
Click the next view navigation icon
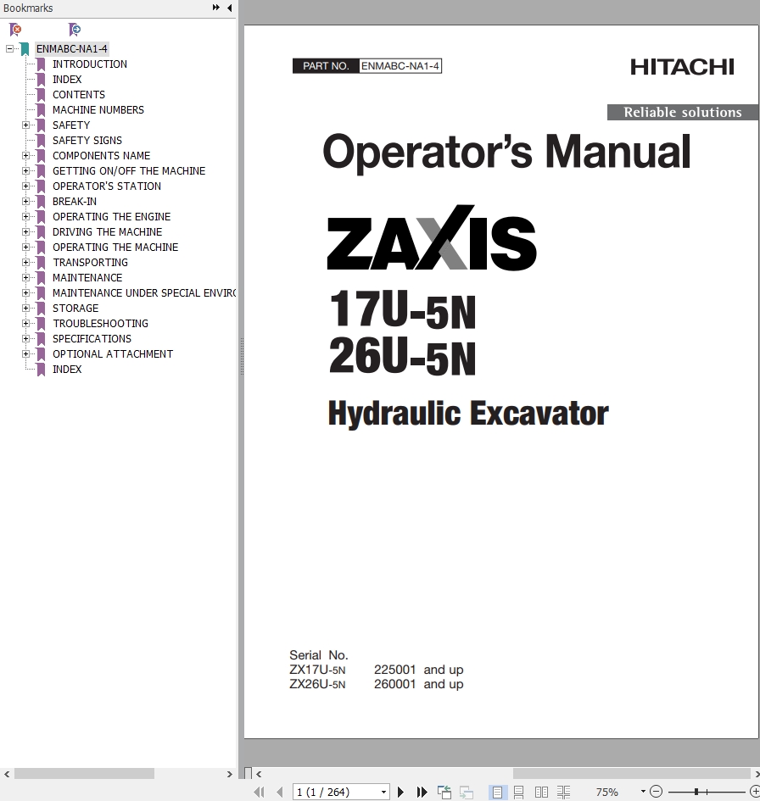467,792
